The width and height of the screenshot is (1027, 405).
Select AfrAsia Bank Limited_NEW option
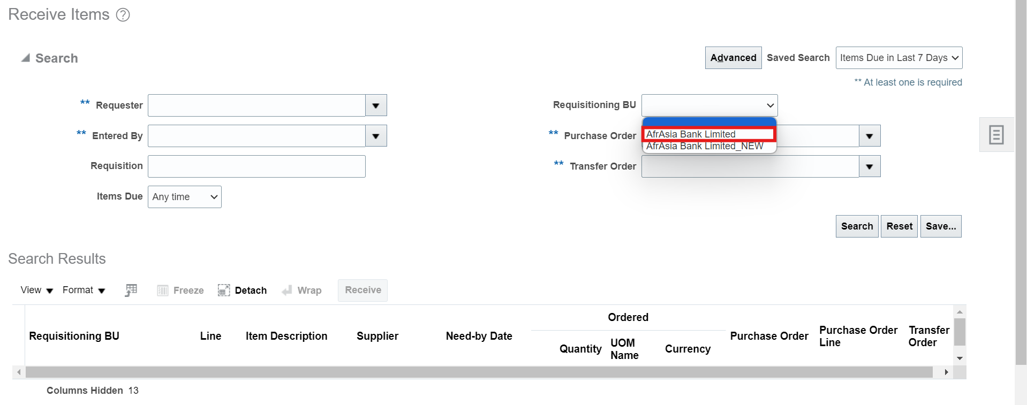coord(705,146)
